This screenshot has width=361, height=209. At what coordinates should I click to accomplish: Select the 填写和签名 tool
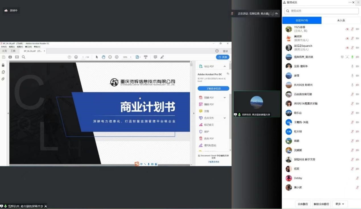click(x=210, y=145)
